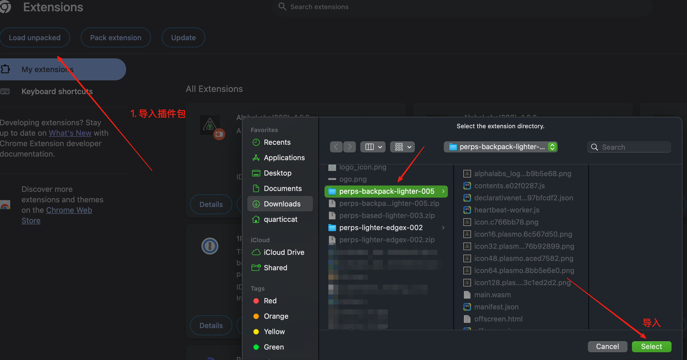Click the Cancel button
The image size is (687, 360).
[607, 347]
